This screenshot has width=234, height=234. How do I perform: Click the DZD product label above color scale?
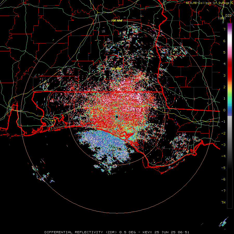pos(228,16)
